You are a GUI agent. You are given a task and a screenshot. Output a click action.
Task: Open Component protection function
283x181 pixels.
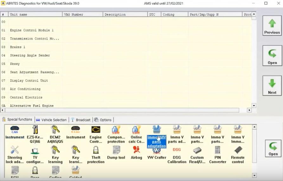[x=116, y=134]
